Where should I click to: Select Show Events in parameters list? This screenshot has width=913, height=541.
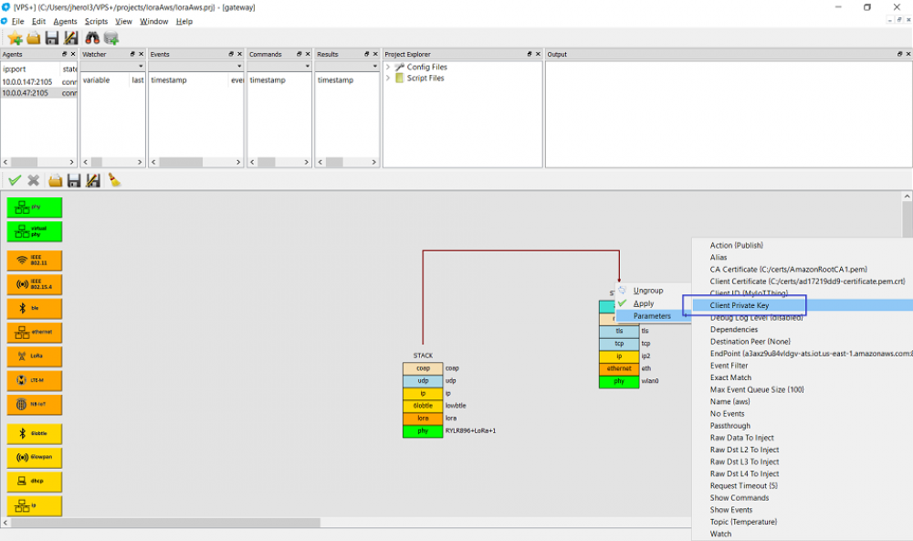803,510
